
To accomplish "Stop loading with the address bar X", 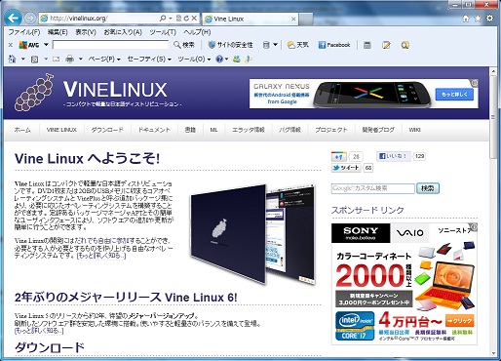I will pyautogui.click(x=194, y=19).
